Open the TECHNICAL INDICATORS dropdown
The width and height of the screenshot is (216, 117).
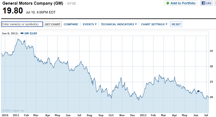[x=119, y=24]
